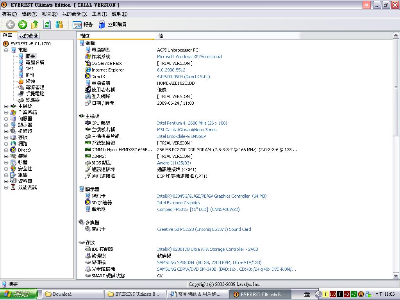This screenshot has width=400, height=300.
Task: Open the Intel Extreme Graphics link
Action: point(178,203)
